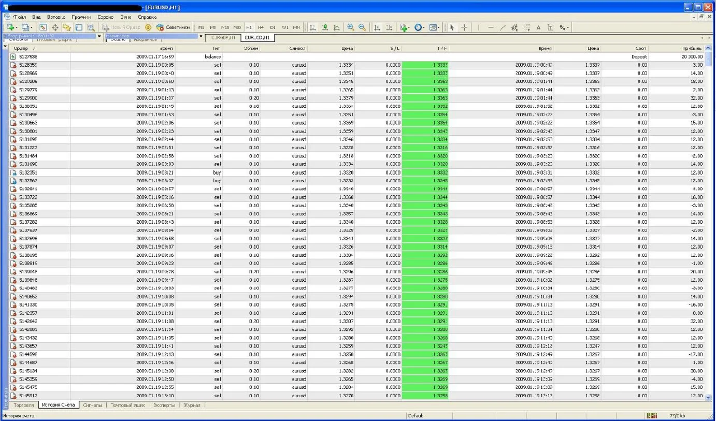Toggle the Market Watch window icon
Image resolution: width=716 pixels, height=421 pixels.
[x=43, y=27]
